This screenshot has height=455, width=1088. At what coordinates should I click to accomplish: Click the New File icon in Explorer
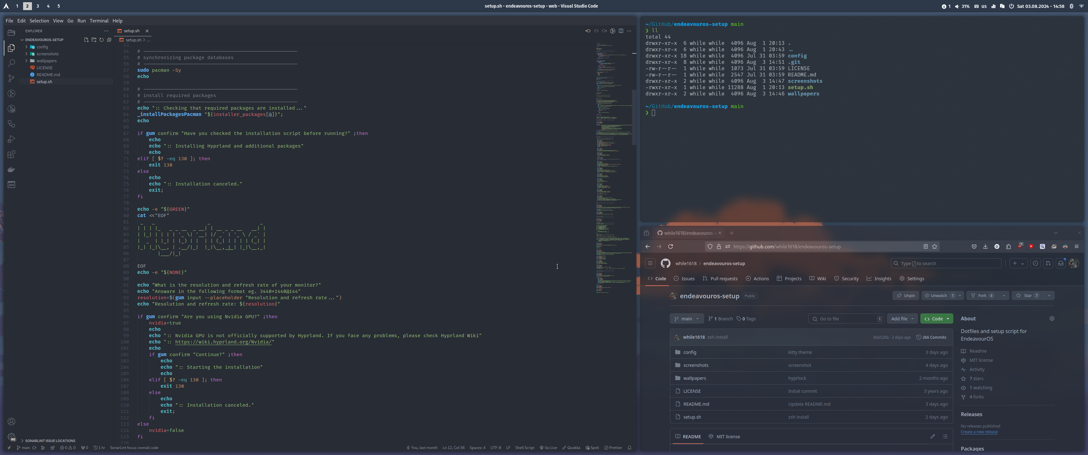point(86,40)
